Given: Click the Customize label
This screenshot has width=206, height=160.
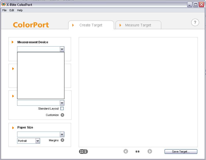Looking at the screenshot, I should point(52,115).
